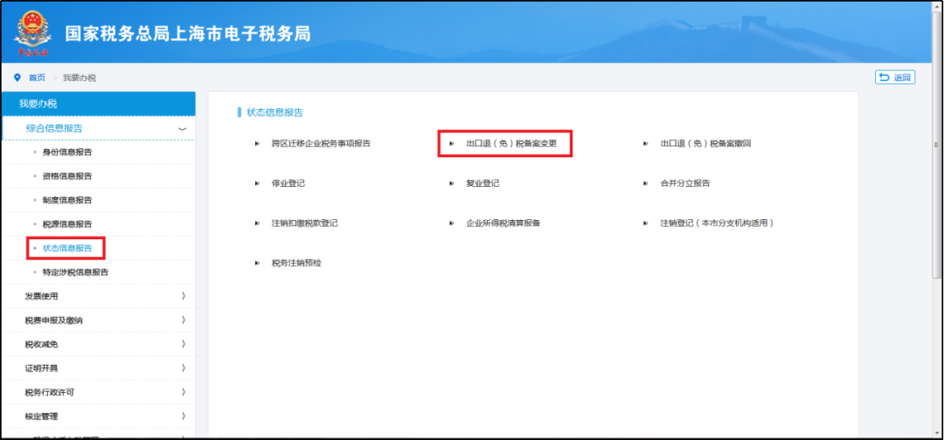
Task: Select 身份信息报告 in the sidebar
Action: (67, 152)
